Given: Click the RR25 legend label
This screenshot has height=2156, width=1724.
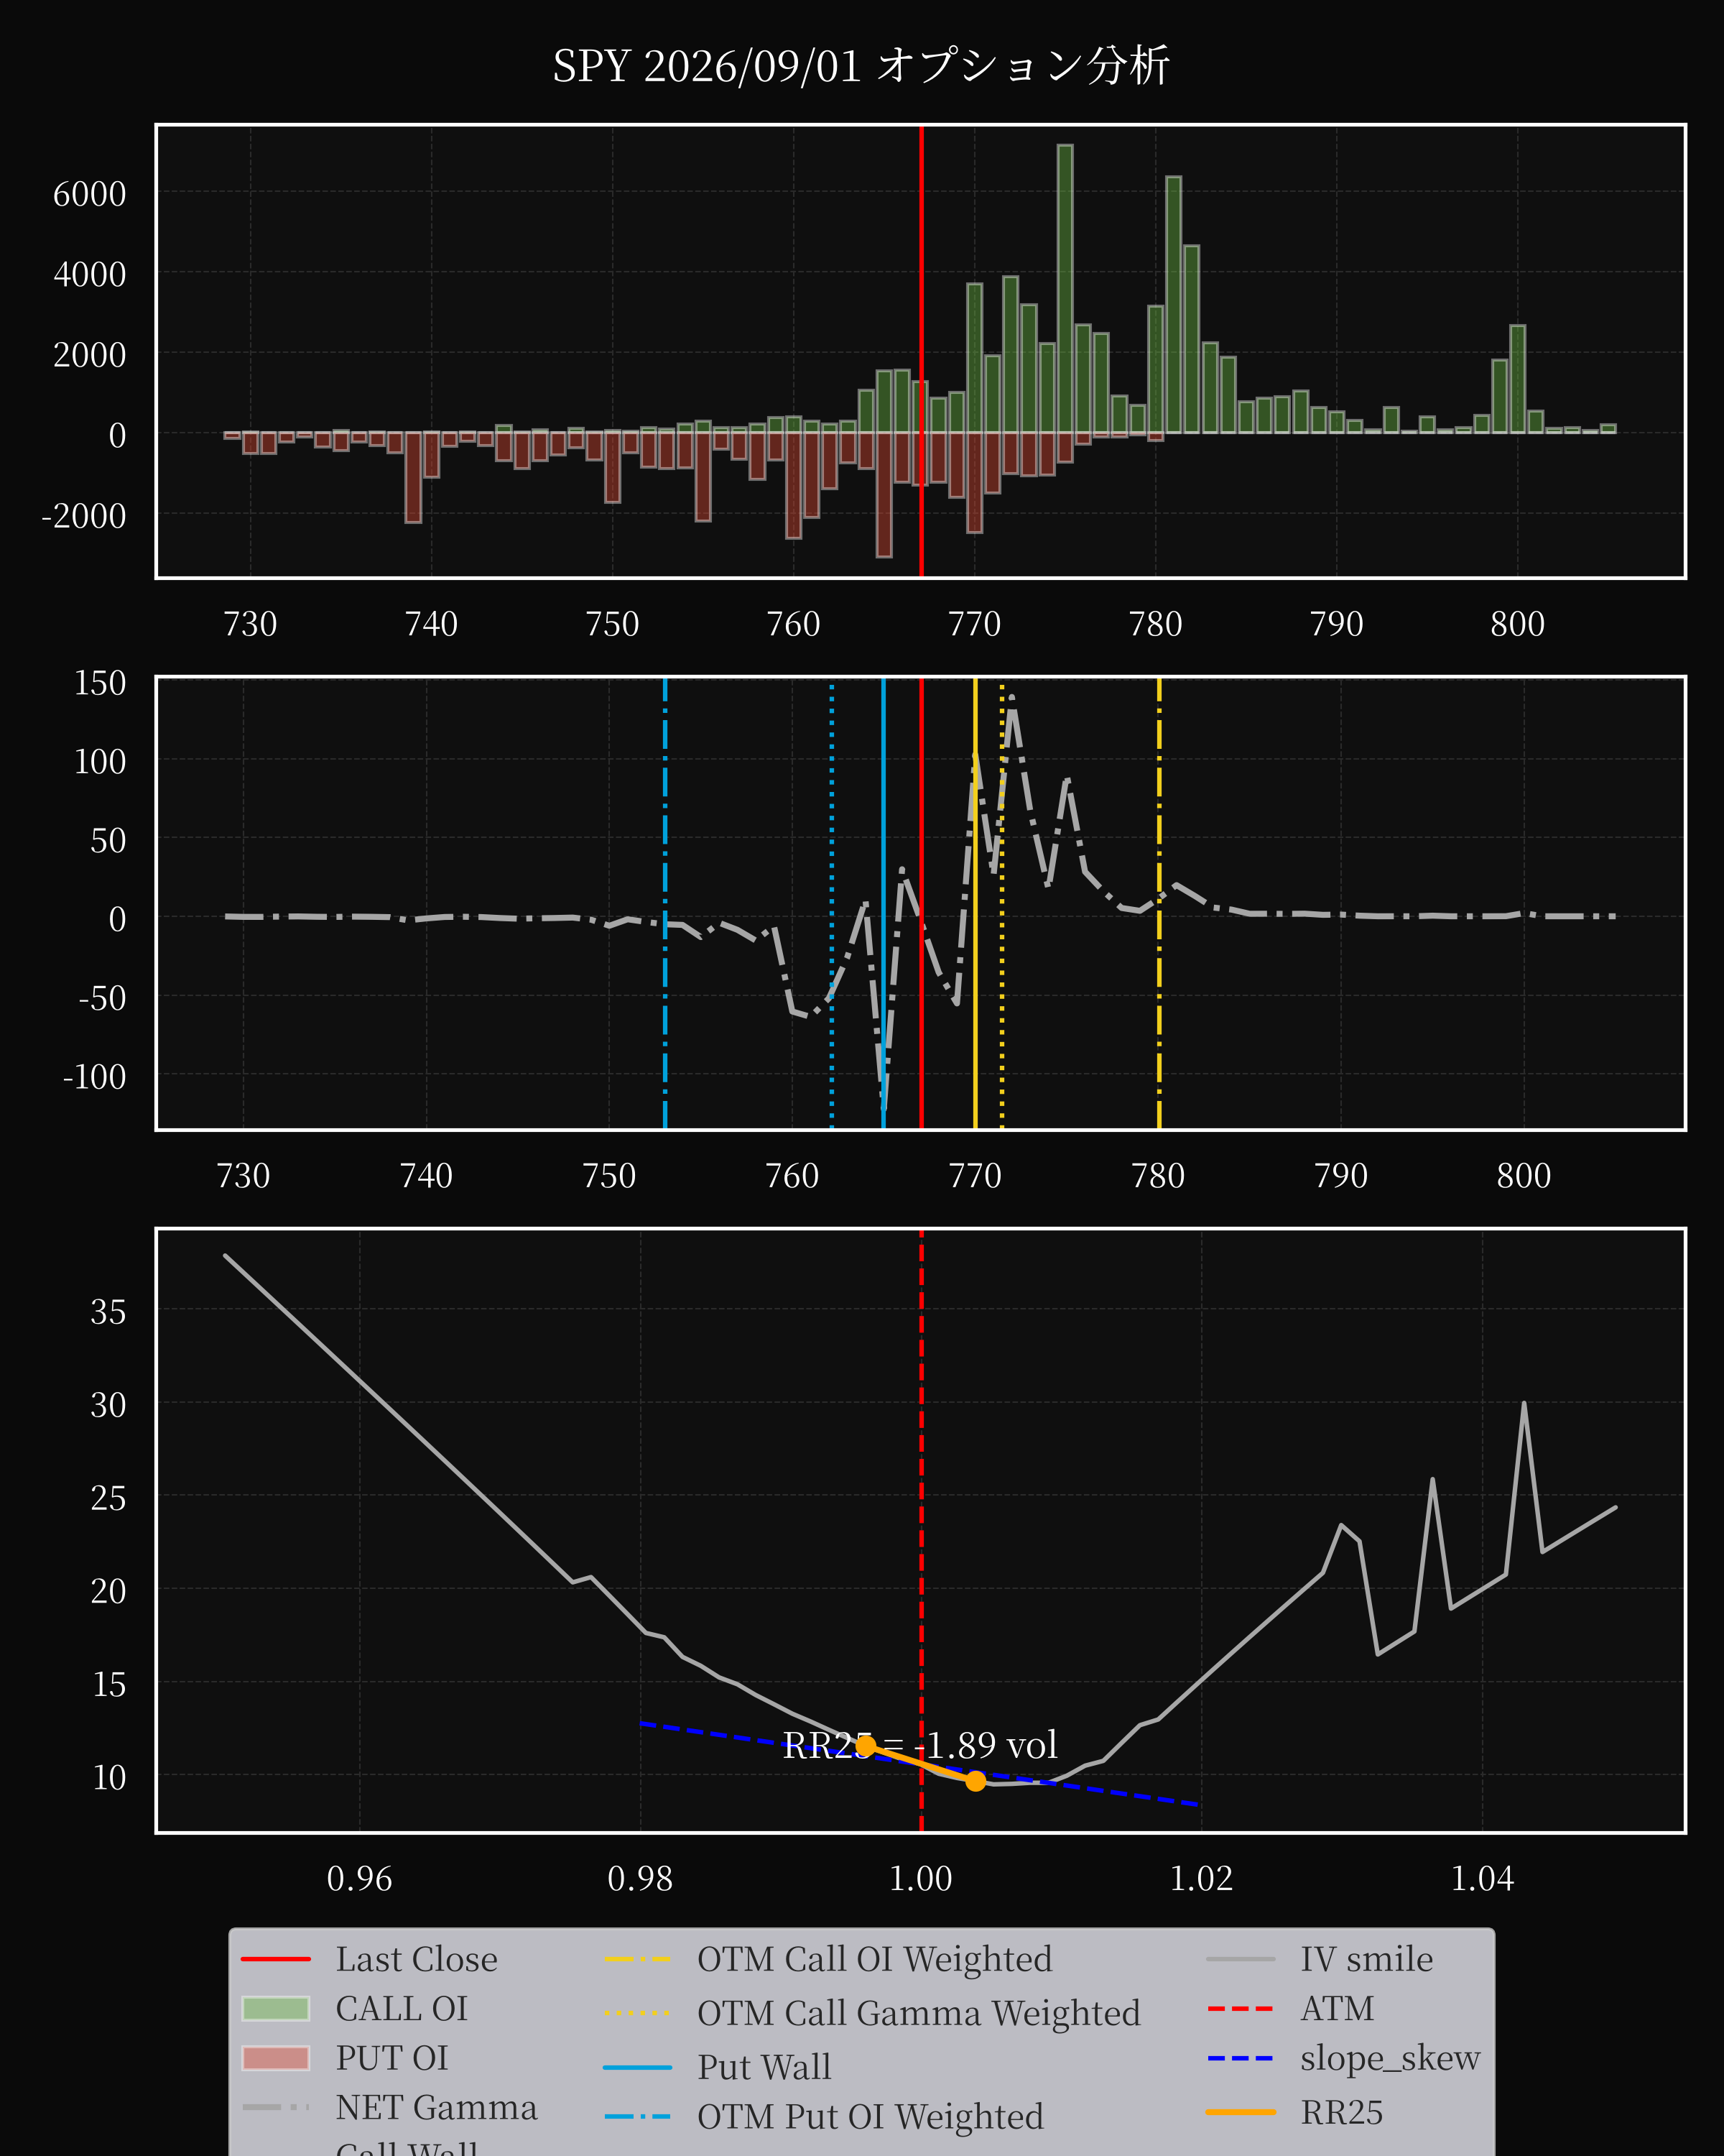Looking at the screenshot, I should click(x=1341, y=2113).
